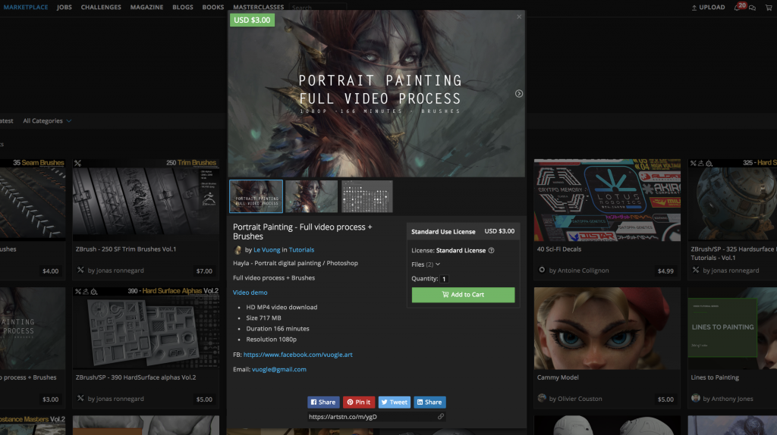Screen dimensions: 777x435
Task: Click Standard License help question icon
Action: (491, 250)
